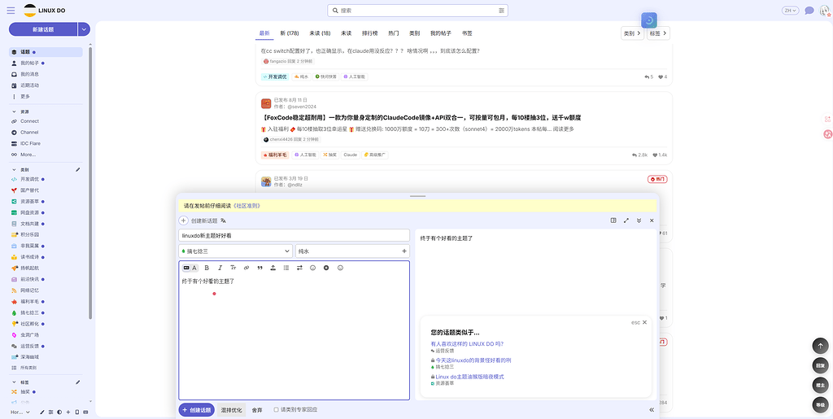Expand composer to fullscreen
Image resolution: width=833 pixels, height=419 pixels.
coord(626,220)
